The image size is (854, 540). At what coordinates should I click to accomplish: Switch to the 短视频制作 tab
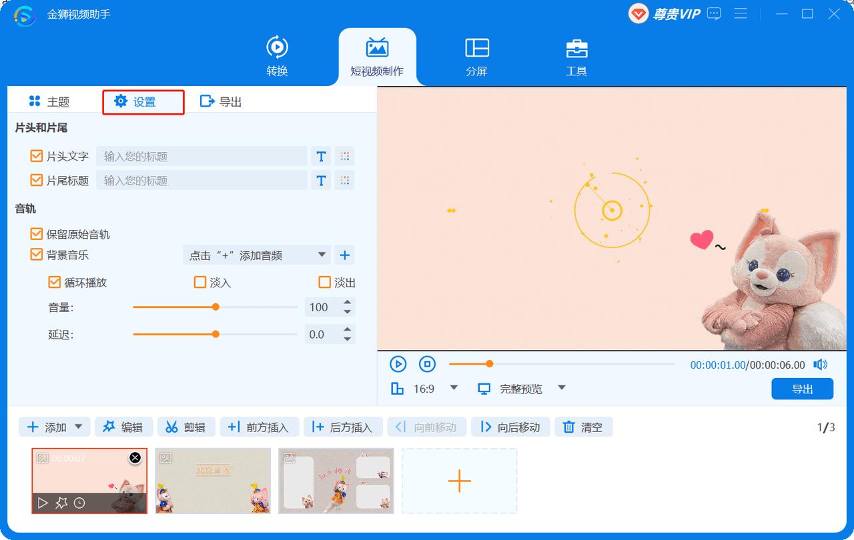(x=377, y=57)
